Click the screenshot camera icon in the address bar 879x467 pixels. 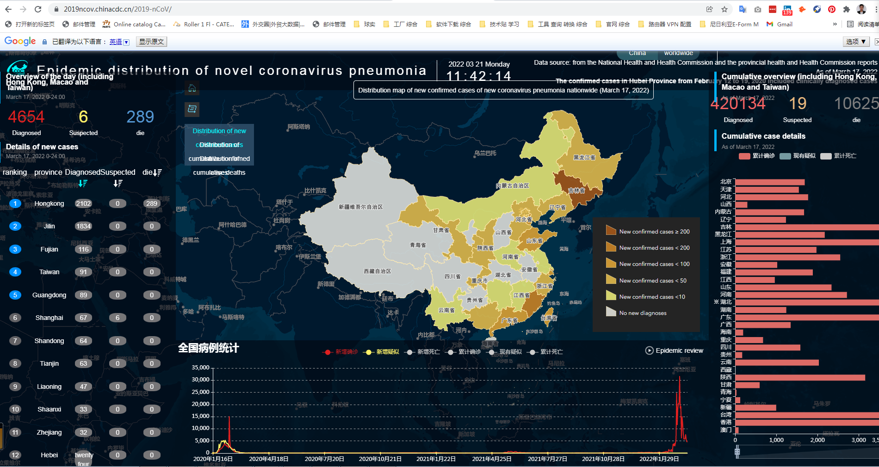pos(758,9)
